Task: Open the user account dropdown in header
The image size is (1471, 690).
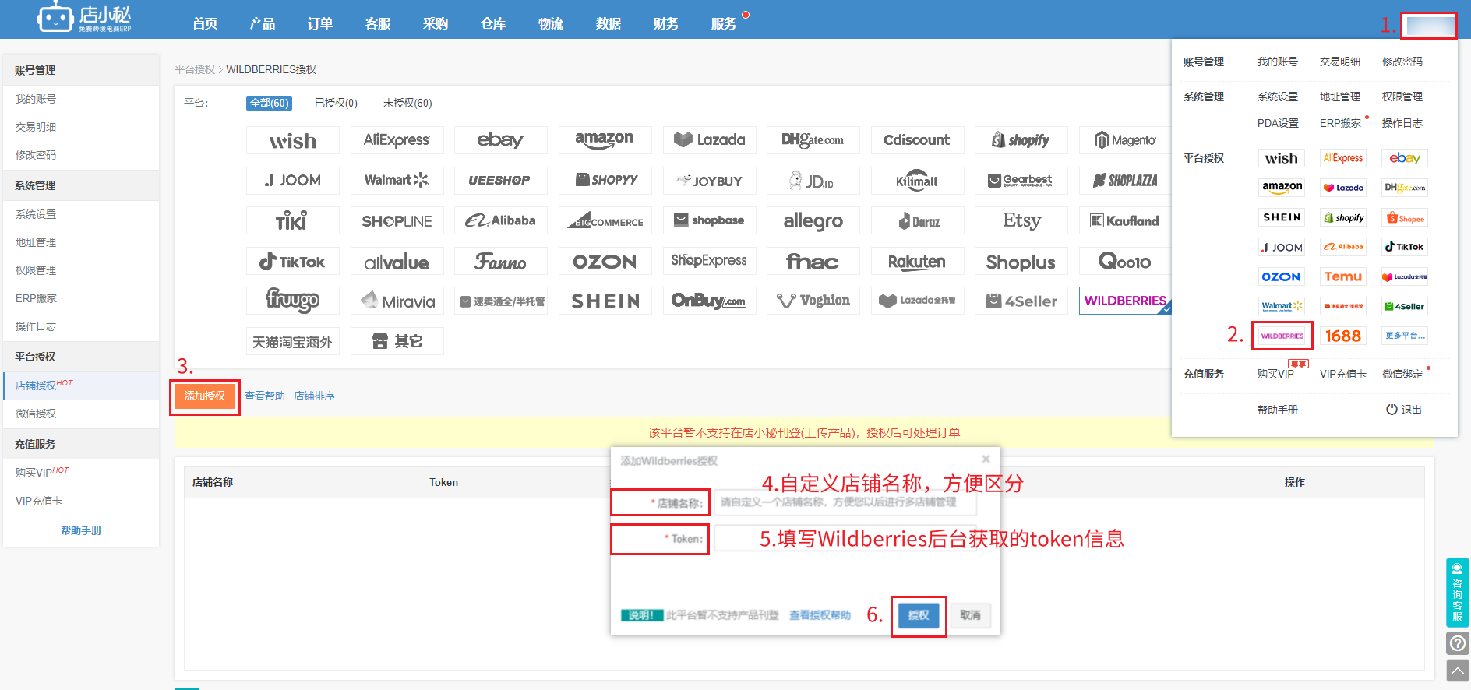Action: (x=1430, y=26)
